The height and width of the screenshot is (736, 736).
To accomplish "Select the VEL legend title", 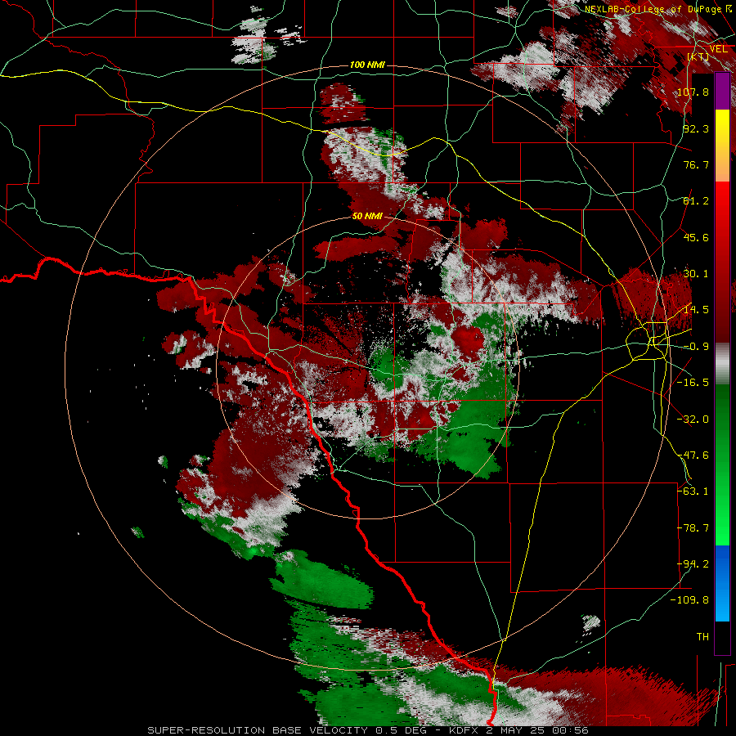I will click(x=718, y=49).
